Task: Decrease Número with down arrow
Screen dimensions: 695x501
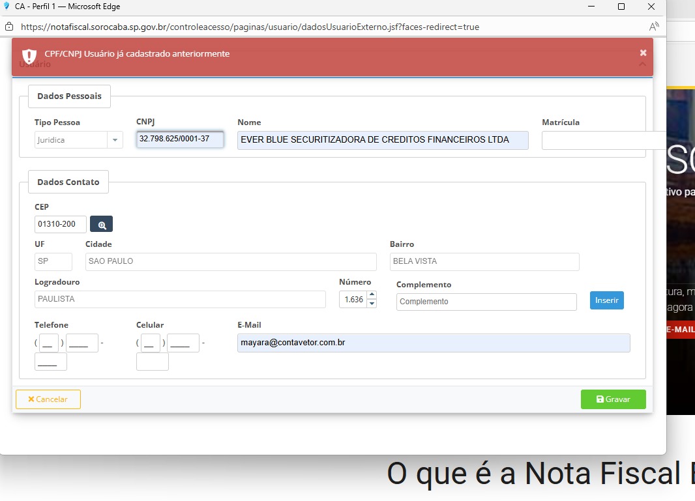Action: 372,304
